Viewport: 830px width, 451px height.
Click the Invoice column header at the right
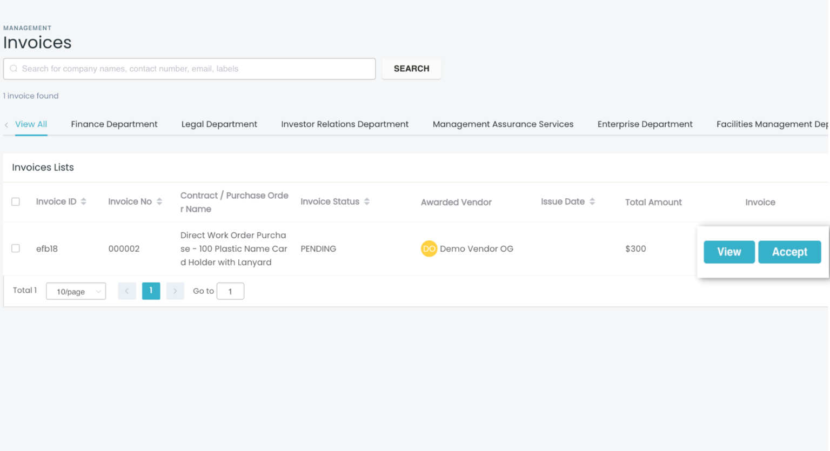[x=760, y=202]
